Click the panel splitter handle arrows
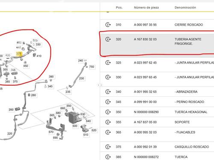 point(100,85)
